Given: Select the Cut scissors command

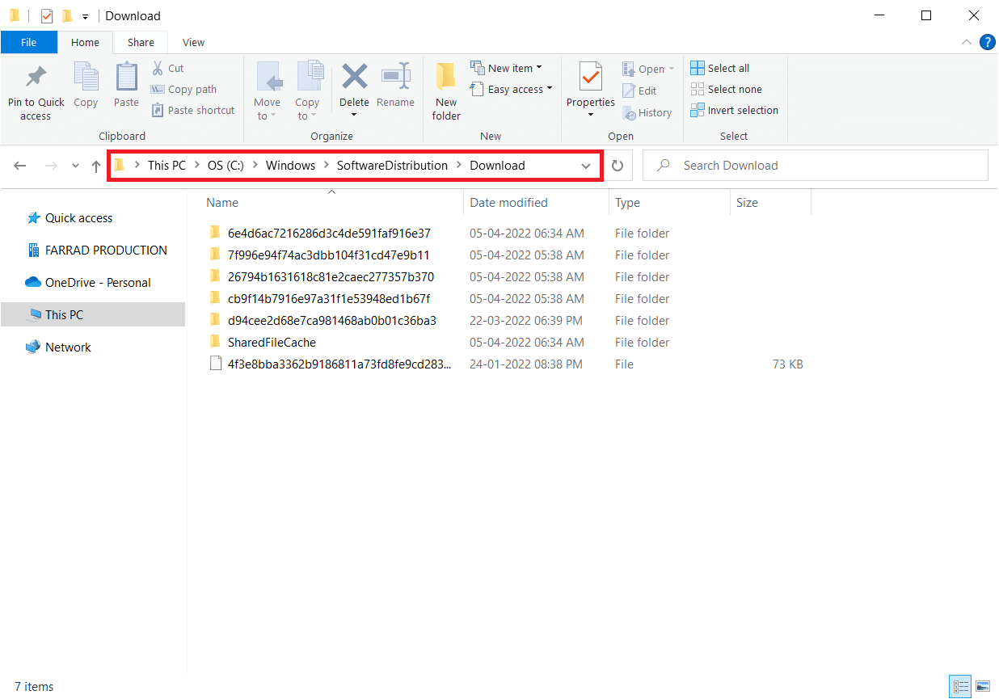Looking at the screenshot, I should click(x=167, y=68).
